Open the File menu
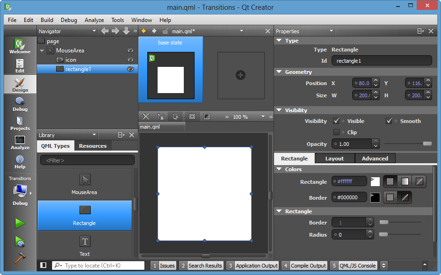Screen dimensions: 441x275 (x=12, y=20)
